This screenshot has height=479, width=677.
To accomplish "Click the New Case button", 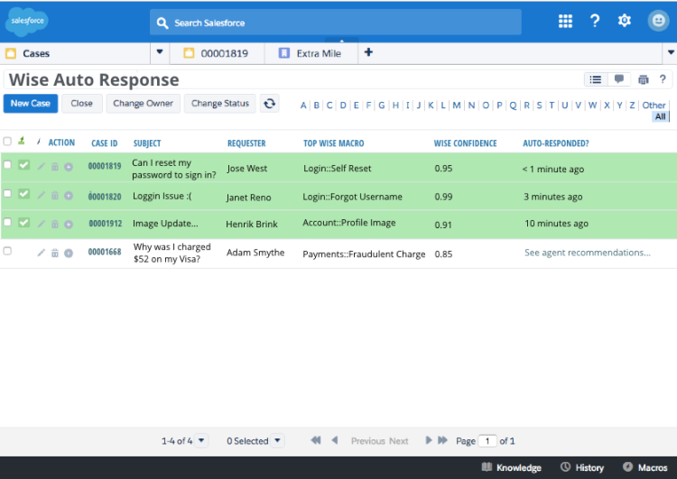I will (x=31, y=104).
